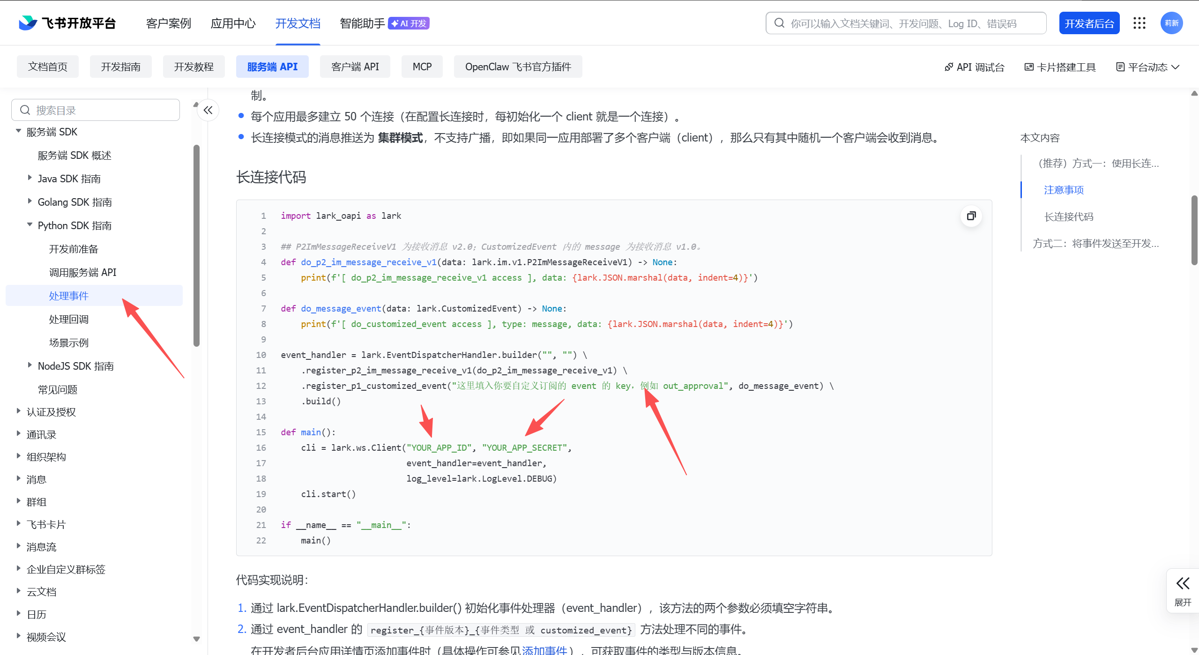Click 展开 panel button at bottom right
Screen dimensions: 1199x655
coord(1182,590)
